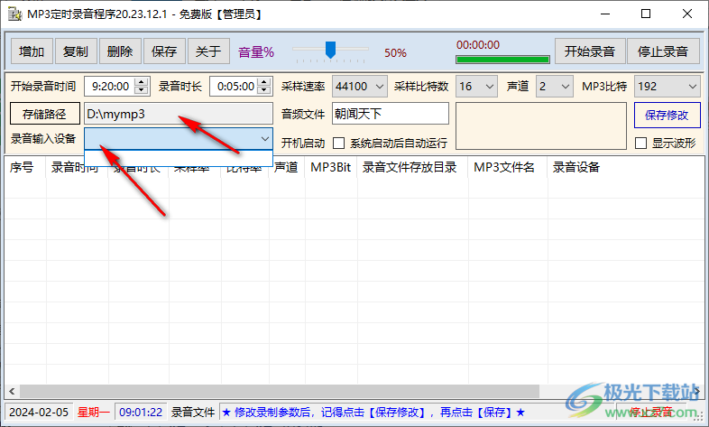Viewport: 709px width, 427px height.
Task: Click the 50% volume value
Action: coord(396,53)
